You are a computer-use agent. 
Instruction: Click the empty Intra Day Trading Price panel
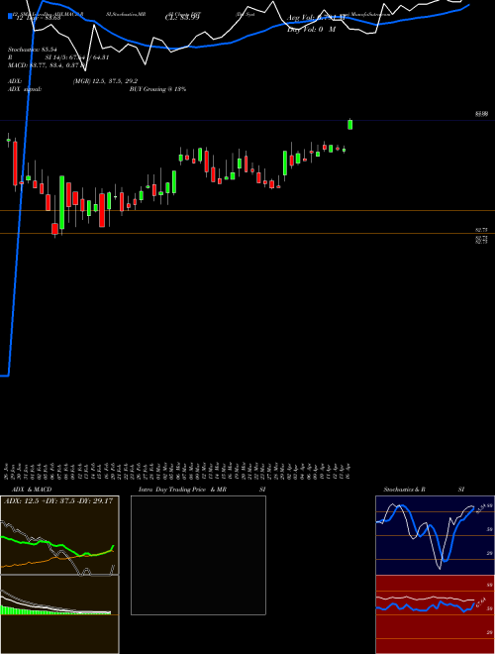(x=198, y=555)
